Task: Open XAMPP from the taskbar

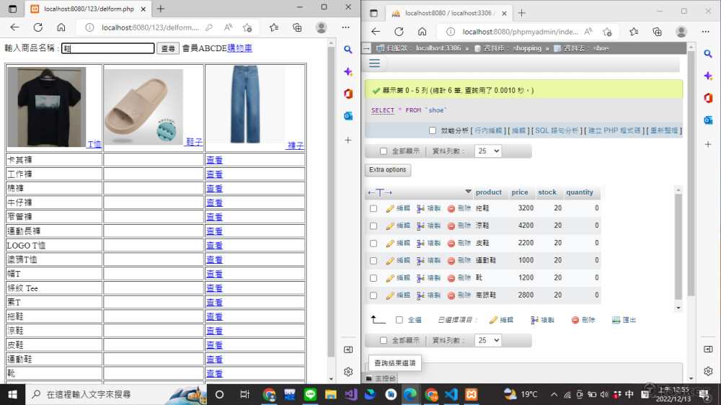Action: tap(472, 394)
